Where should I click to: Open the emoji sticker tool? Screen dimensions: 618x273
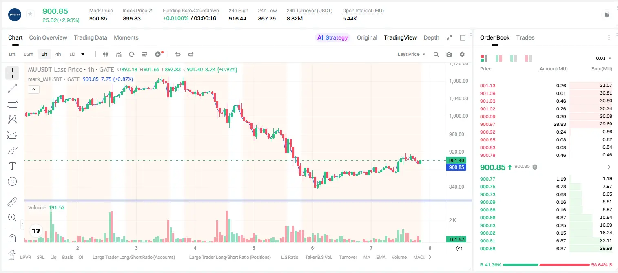[12, 181]
